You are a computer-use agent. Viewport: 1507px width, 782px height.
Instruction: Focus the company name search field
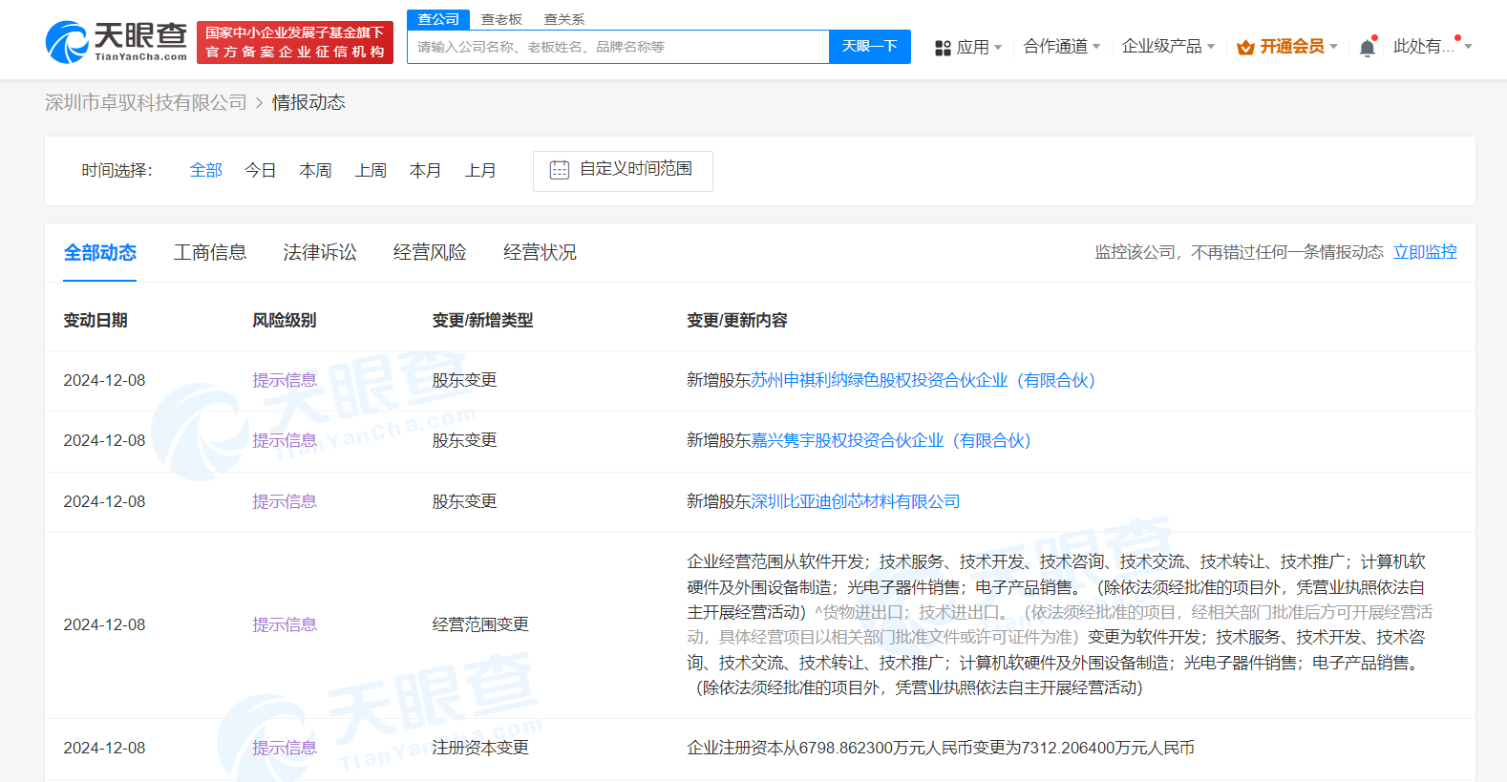click(x=617, y=47)
